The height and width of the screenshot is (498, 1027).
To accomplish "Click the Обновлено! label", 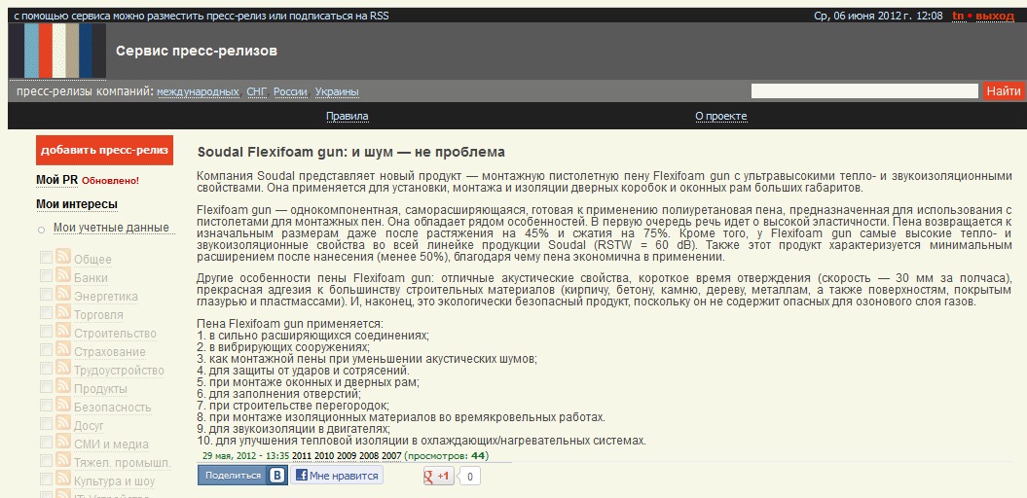I will 111,181.
